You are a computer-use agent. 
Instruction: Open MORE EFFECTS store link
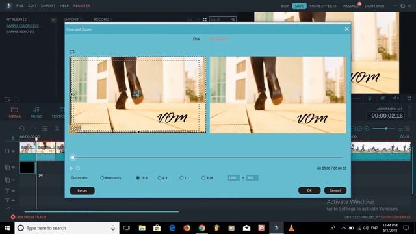click(323, 6)
